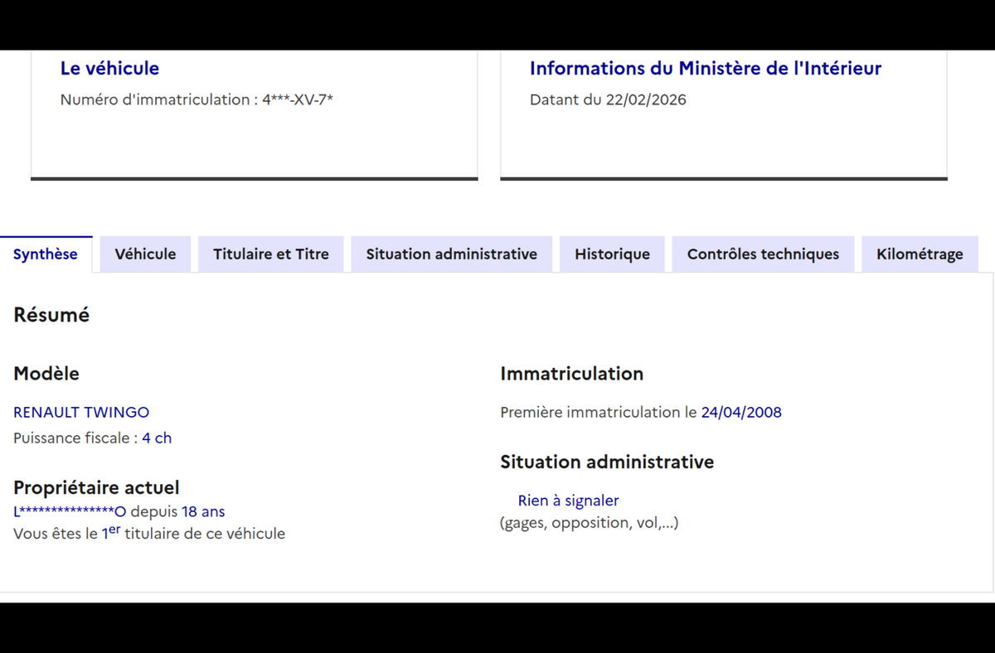Switch to the Kilométrage tab
This screenshot has height=653, width=995.
pos(920,254)
